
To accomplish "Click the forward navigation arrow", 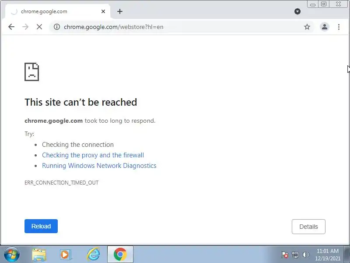I will [25, 27].
